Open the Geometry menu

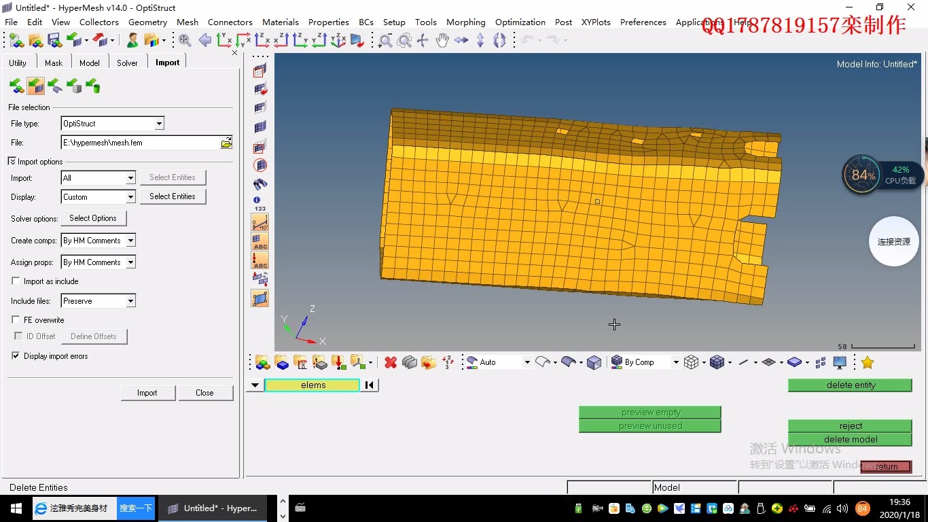[147, 22]
